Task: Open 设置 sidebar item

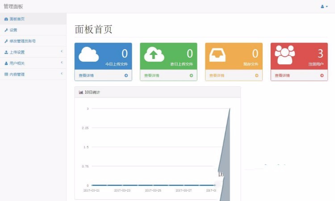Action: pos(33,30)
